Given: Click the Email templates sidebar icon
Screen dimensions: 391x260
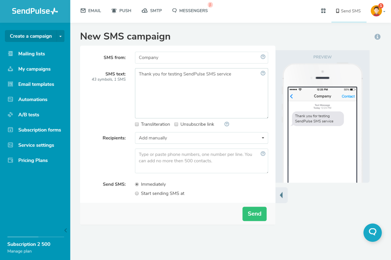Looking at the screenshot, I should tap(10, 84).
